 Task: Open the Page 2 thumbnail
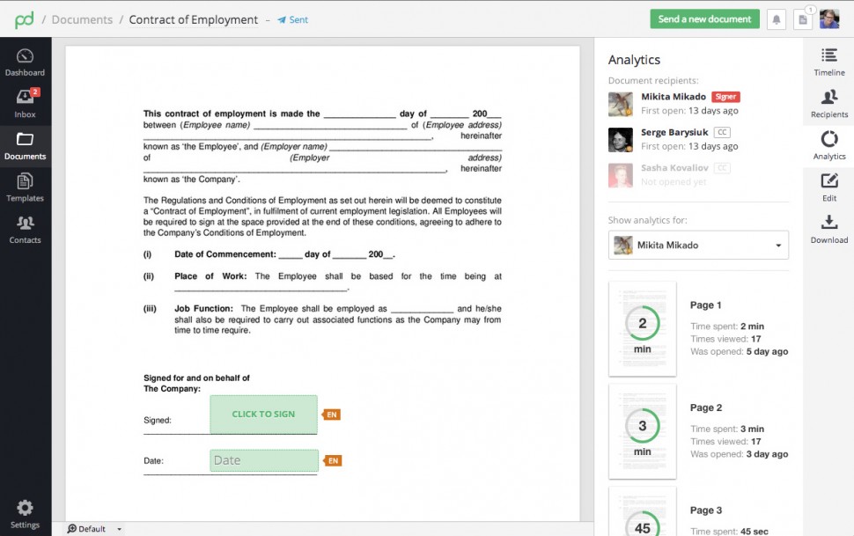coord(643,431)
